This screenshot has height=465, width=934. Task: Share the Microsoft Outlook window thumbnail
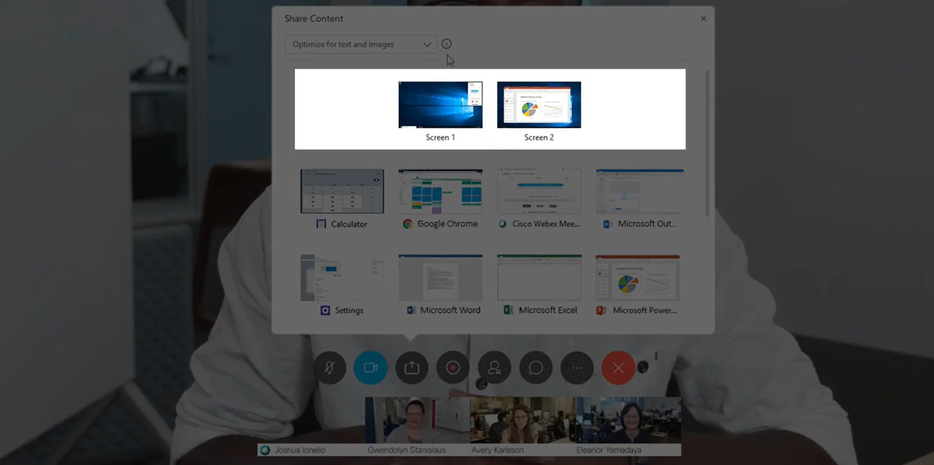point(640,191)
